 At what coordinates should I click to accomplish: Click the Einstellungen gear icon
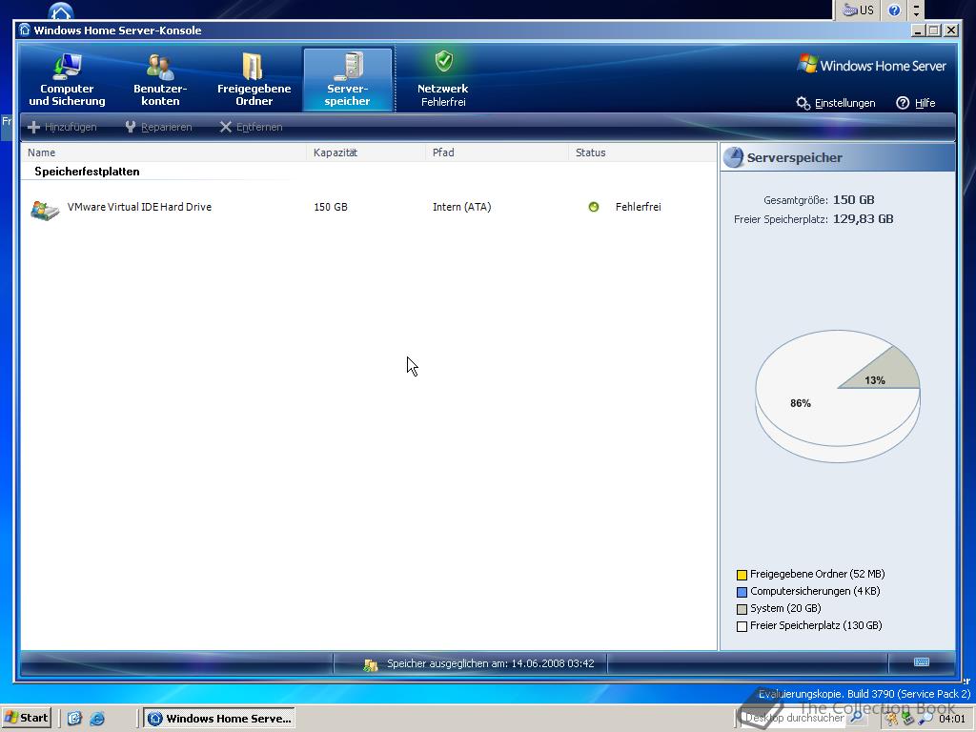(x=803, y=103)
